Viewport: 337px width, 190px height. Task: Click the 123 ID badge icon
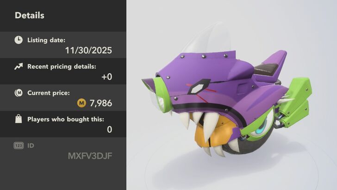[x=19, y=146]
